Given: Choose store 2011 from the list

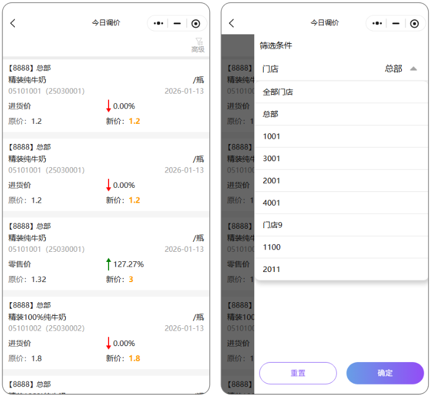Looking at the screenshot, I should (272, 269).
